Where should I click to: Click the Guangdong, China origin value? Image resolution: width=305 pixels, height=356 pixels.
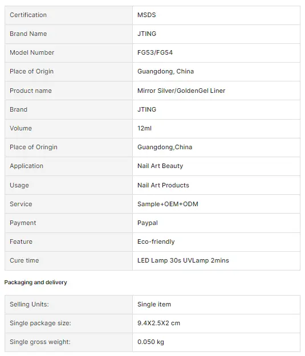(x=165, y=72)
